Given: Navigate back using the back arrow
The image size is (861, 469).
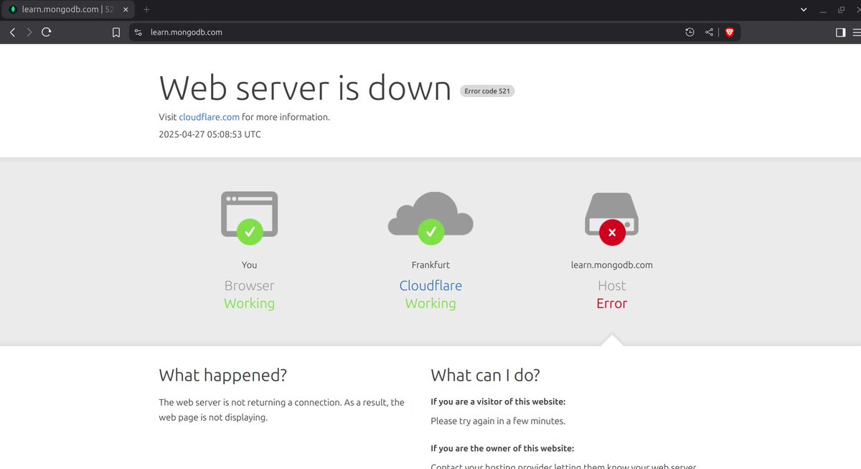Looking at the screenshot, I should [x=11, y=32].
